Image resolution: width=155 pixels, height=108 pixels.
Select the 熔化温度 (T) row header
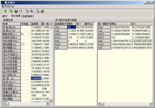click(x=11, y=89)
